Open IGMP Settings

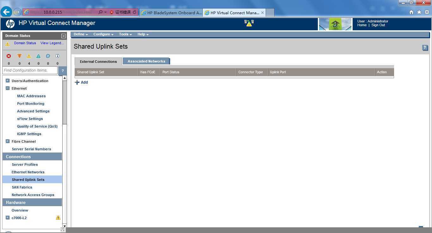click(x=29, y=134)
